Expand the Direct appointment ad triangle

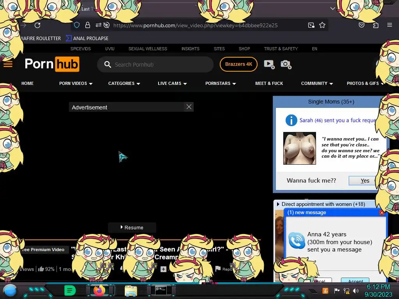point(278,204)
